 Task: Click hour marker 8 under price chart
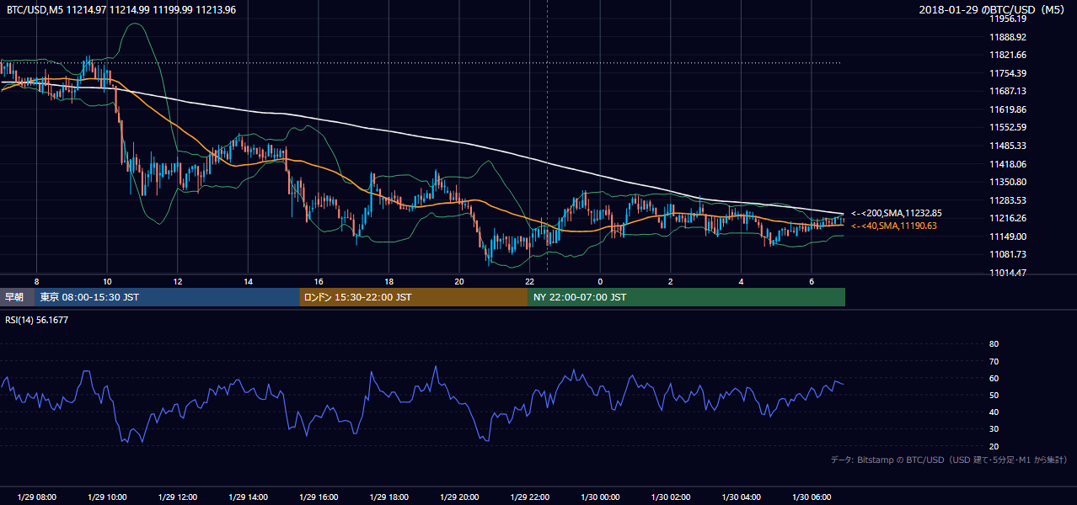pyautogui.click(x=37, y=281)
